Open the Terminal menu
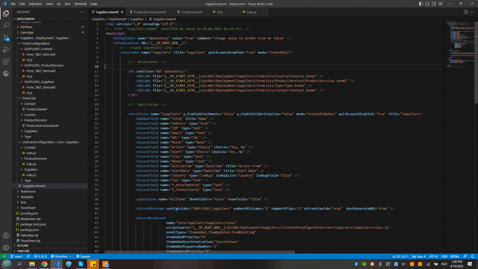Image resolution: width=478 pixels, height=269 pixels. pos(80,4)
